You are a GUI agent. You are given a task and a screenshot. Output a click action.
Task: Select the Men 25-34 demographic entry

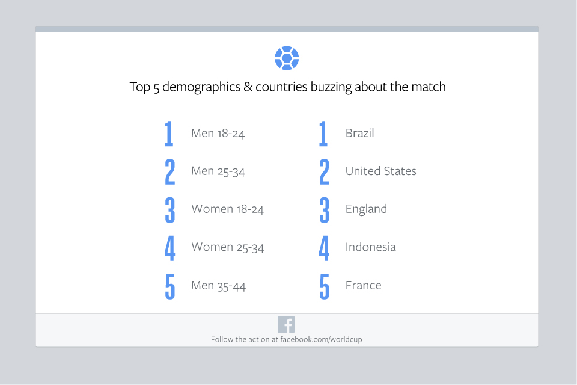click(x=218, y=171)
